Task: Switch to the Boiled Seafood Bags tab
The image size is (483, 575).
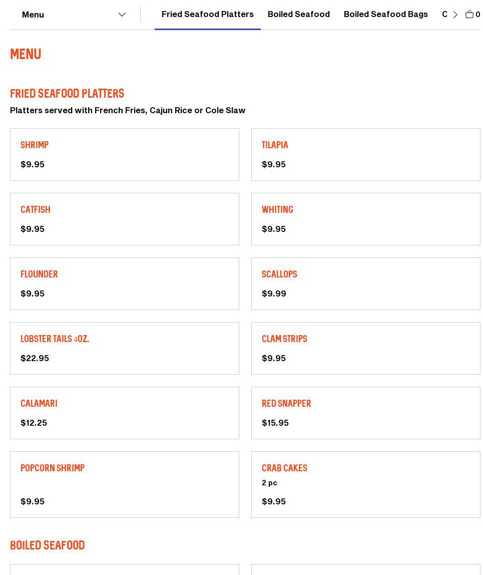Action: pos(385,15)
